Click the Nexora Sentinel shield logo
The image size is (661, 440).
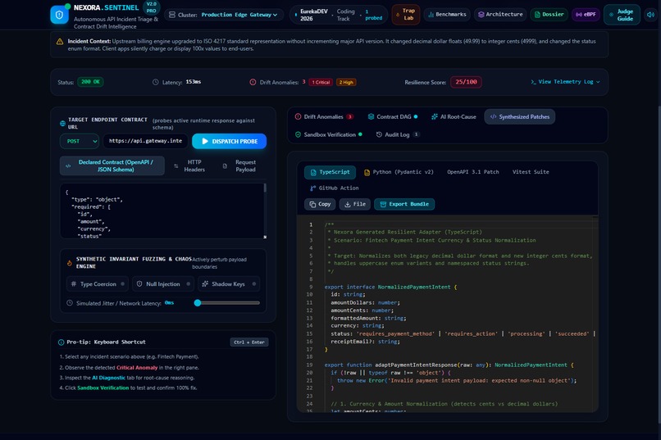point(59,15)
